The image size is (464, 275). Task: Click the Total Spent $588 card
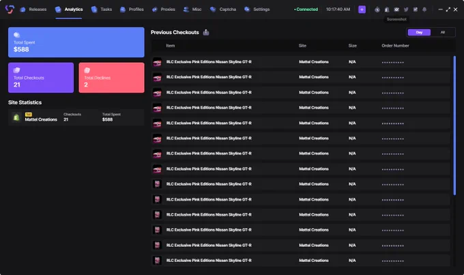[x=76, y=42]
